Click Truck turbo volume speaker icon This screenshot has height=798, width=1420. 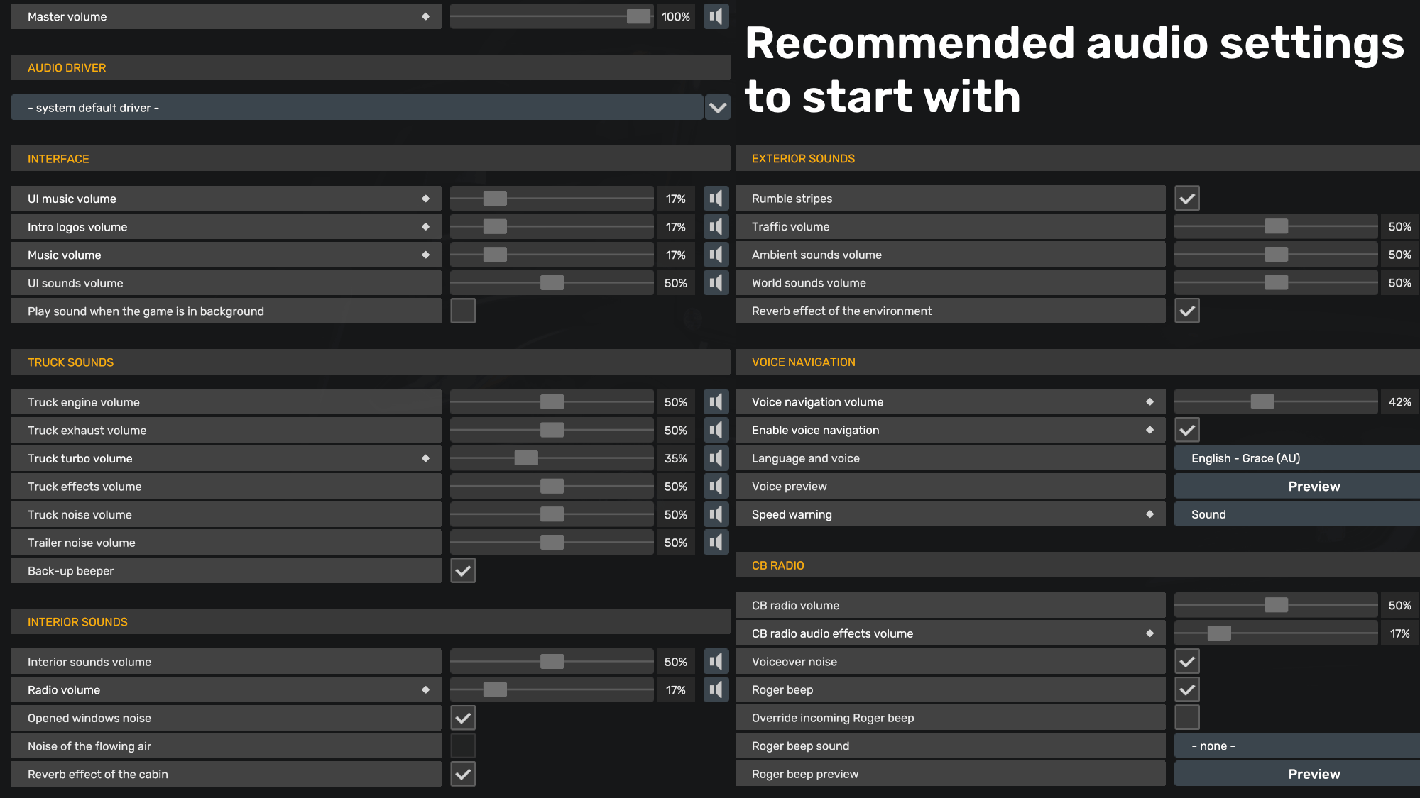(x=716, y=458)
